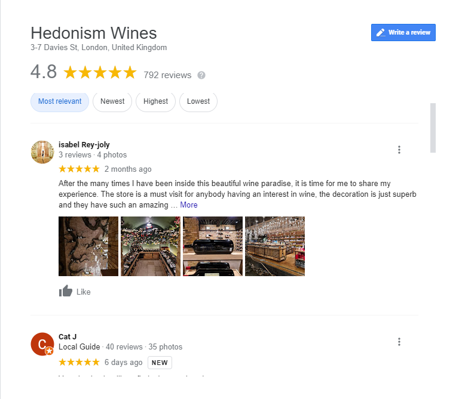Open Cat J's orange avatar icon
The image size is (465, 399).
42,344
